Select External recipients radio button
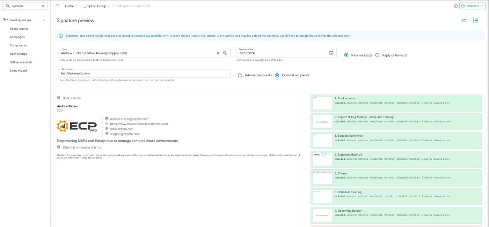Screen dimensions: 489x227 point(277,75)
